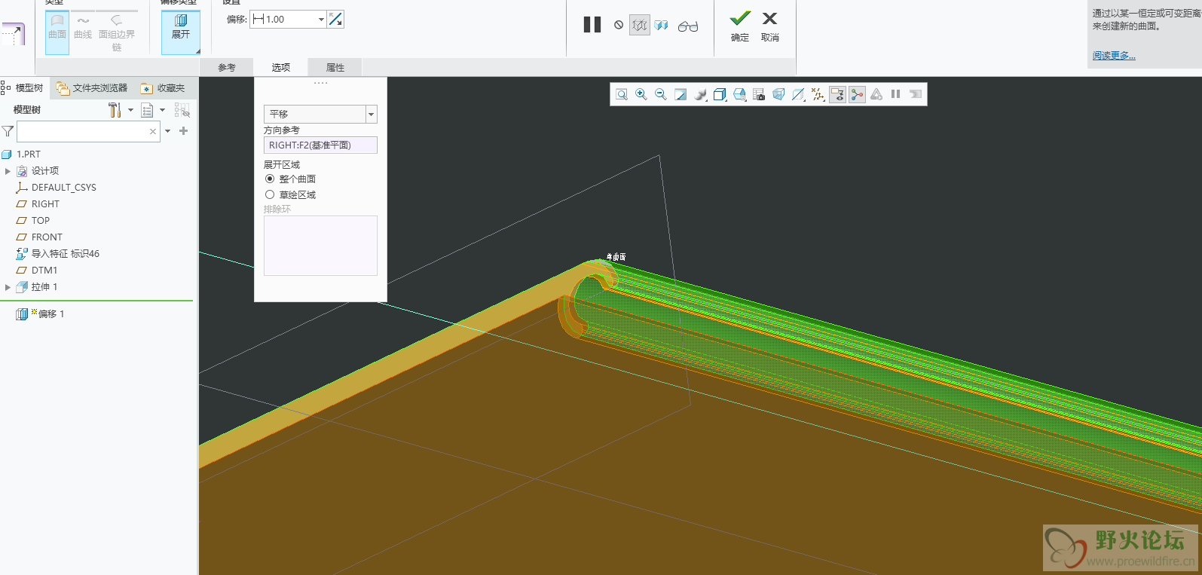Toggle the attached preview mode icon
1202x575 pixels.
[640, 26]
